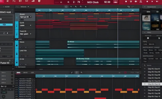
Task: Click the eraser tool in piano roll toolbar
Action: coord(82,73)
